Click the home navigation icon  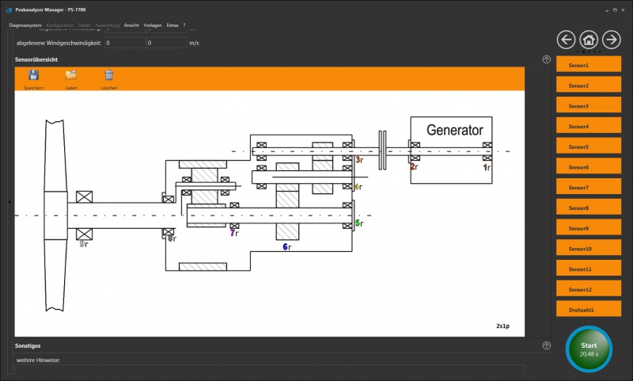pos(589,40)
